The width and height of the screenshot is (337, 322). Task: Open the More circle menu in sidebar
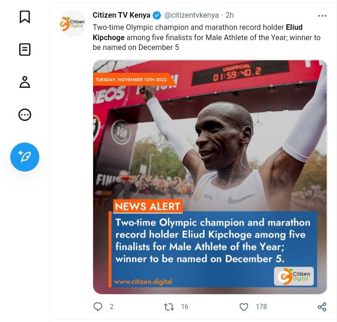point(25,115)
